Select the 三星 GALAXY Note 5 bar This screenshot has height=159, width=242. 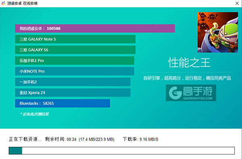click(x=75, y=39)
